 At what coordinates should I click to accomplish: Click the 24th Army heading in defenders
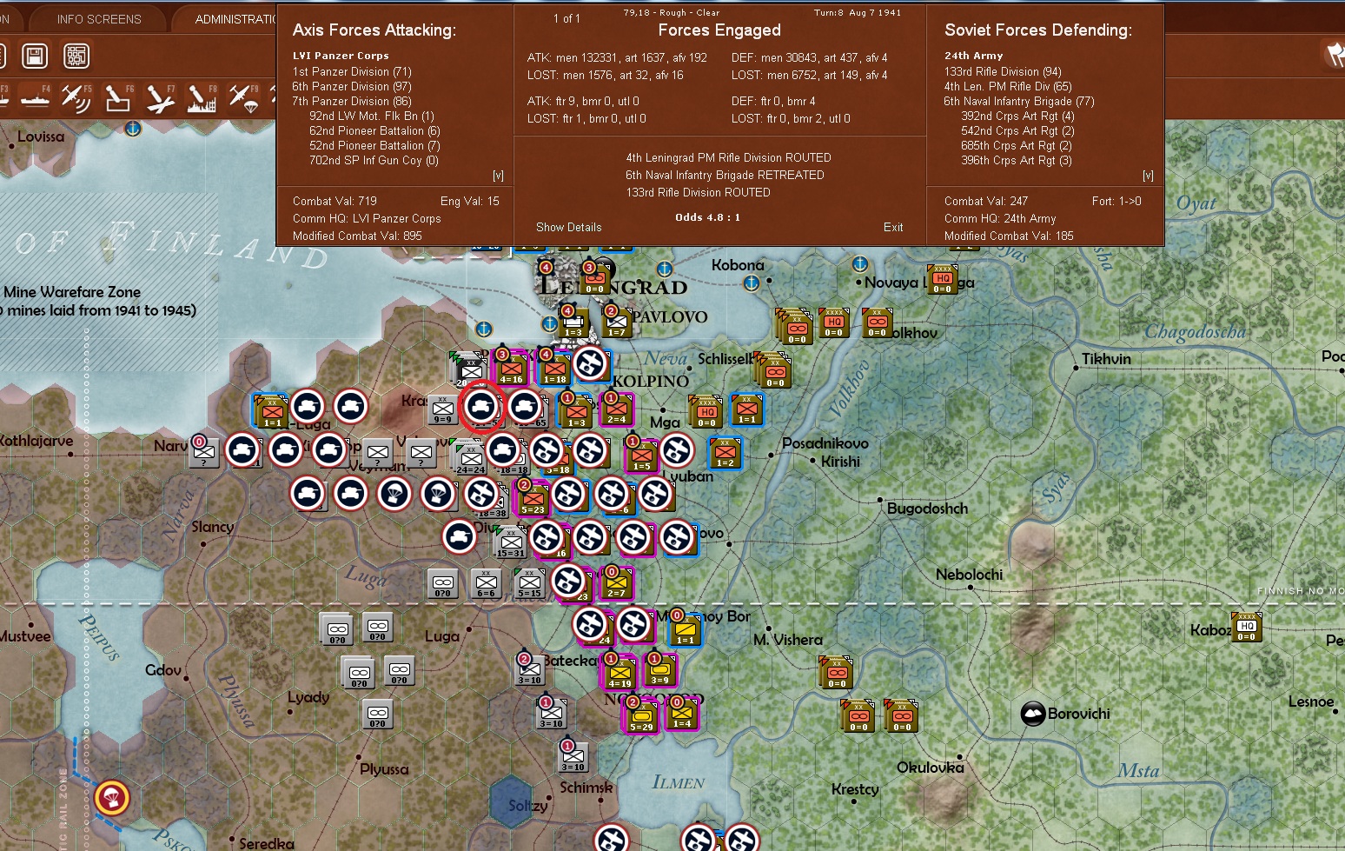pos(973,56)
